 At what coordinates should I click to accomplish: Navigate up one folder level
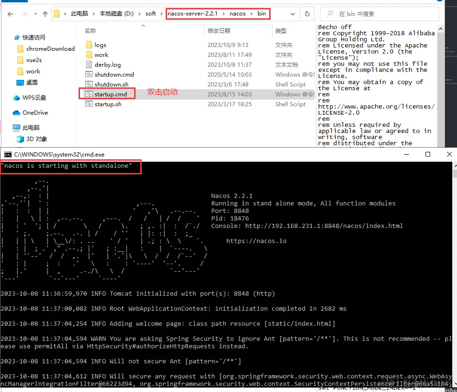click(x=45, y=14)
